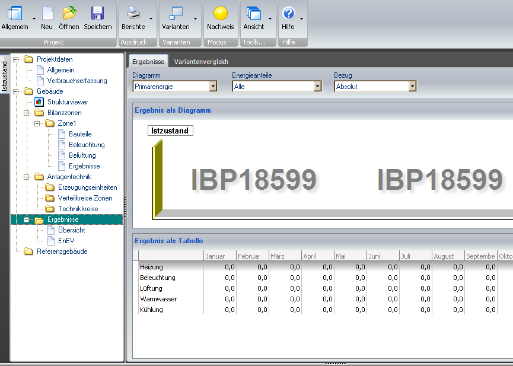Open Ergebnisse page under Zone1
This screenshot has width=513, height=366.
click(84, 166)
